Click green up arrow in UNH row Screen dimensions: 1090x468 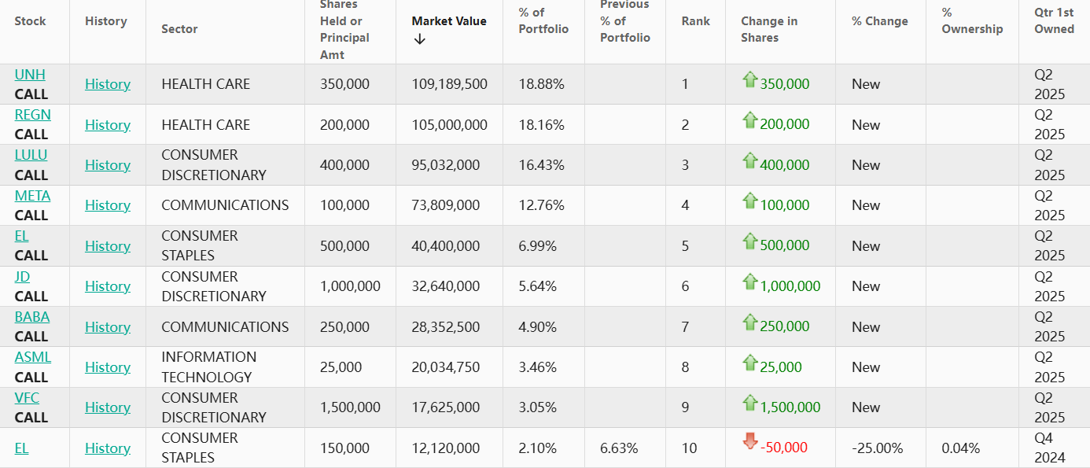click(x=749, y=79)
